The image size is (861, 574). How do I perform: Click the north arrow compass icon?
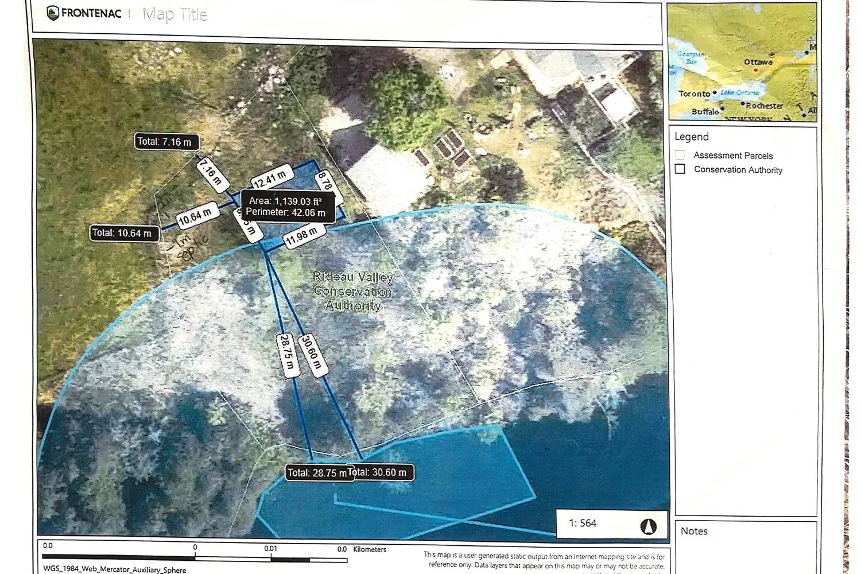(648, 526)
